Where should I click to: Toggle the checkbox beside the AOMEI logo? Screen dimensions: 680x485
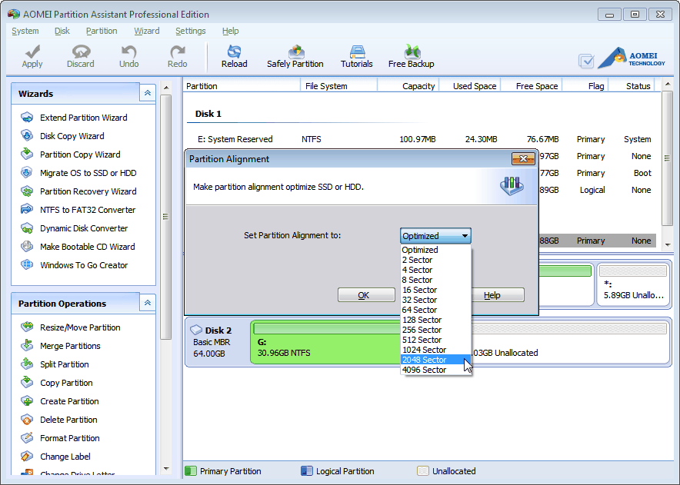pos(586,61)
